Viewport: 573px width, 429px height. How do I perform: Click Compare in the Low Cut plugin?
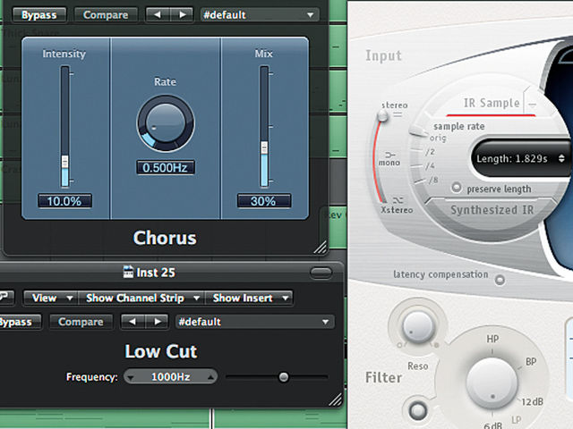81,322
